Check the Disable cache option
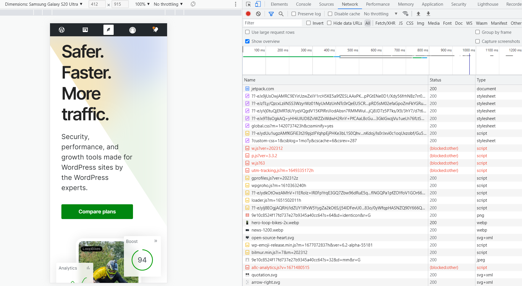This screenshot has width=522, height=286. tap(330, 14)
